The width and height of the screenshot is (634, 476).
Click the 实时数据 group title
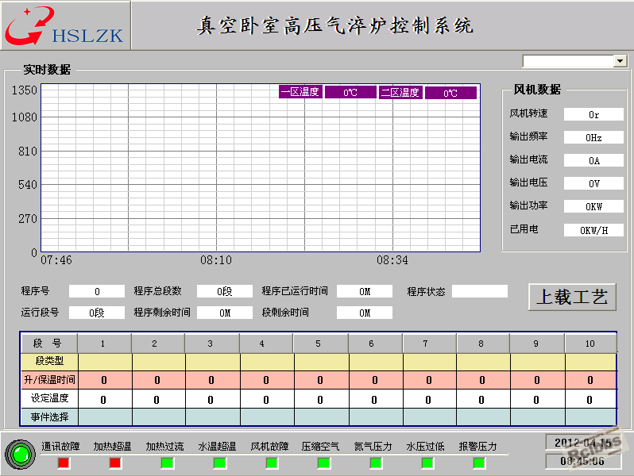coord(47,70)
